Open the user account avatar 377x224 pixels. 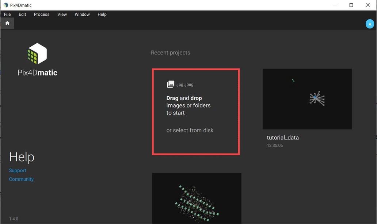370,24
